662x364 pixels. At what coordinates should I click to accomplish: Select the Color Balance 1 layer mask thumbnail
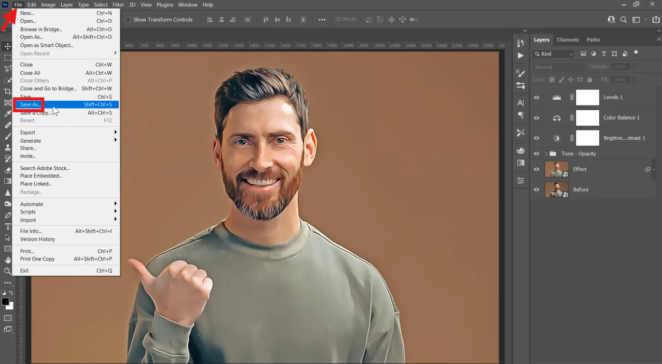pos(587,118)
